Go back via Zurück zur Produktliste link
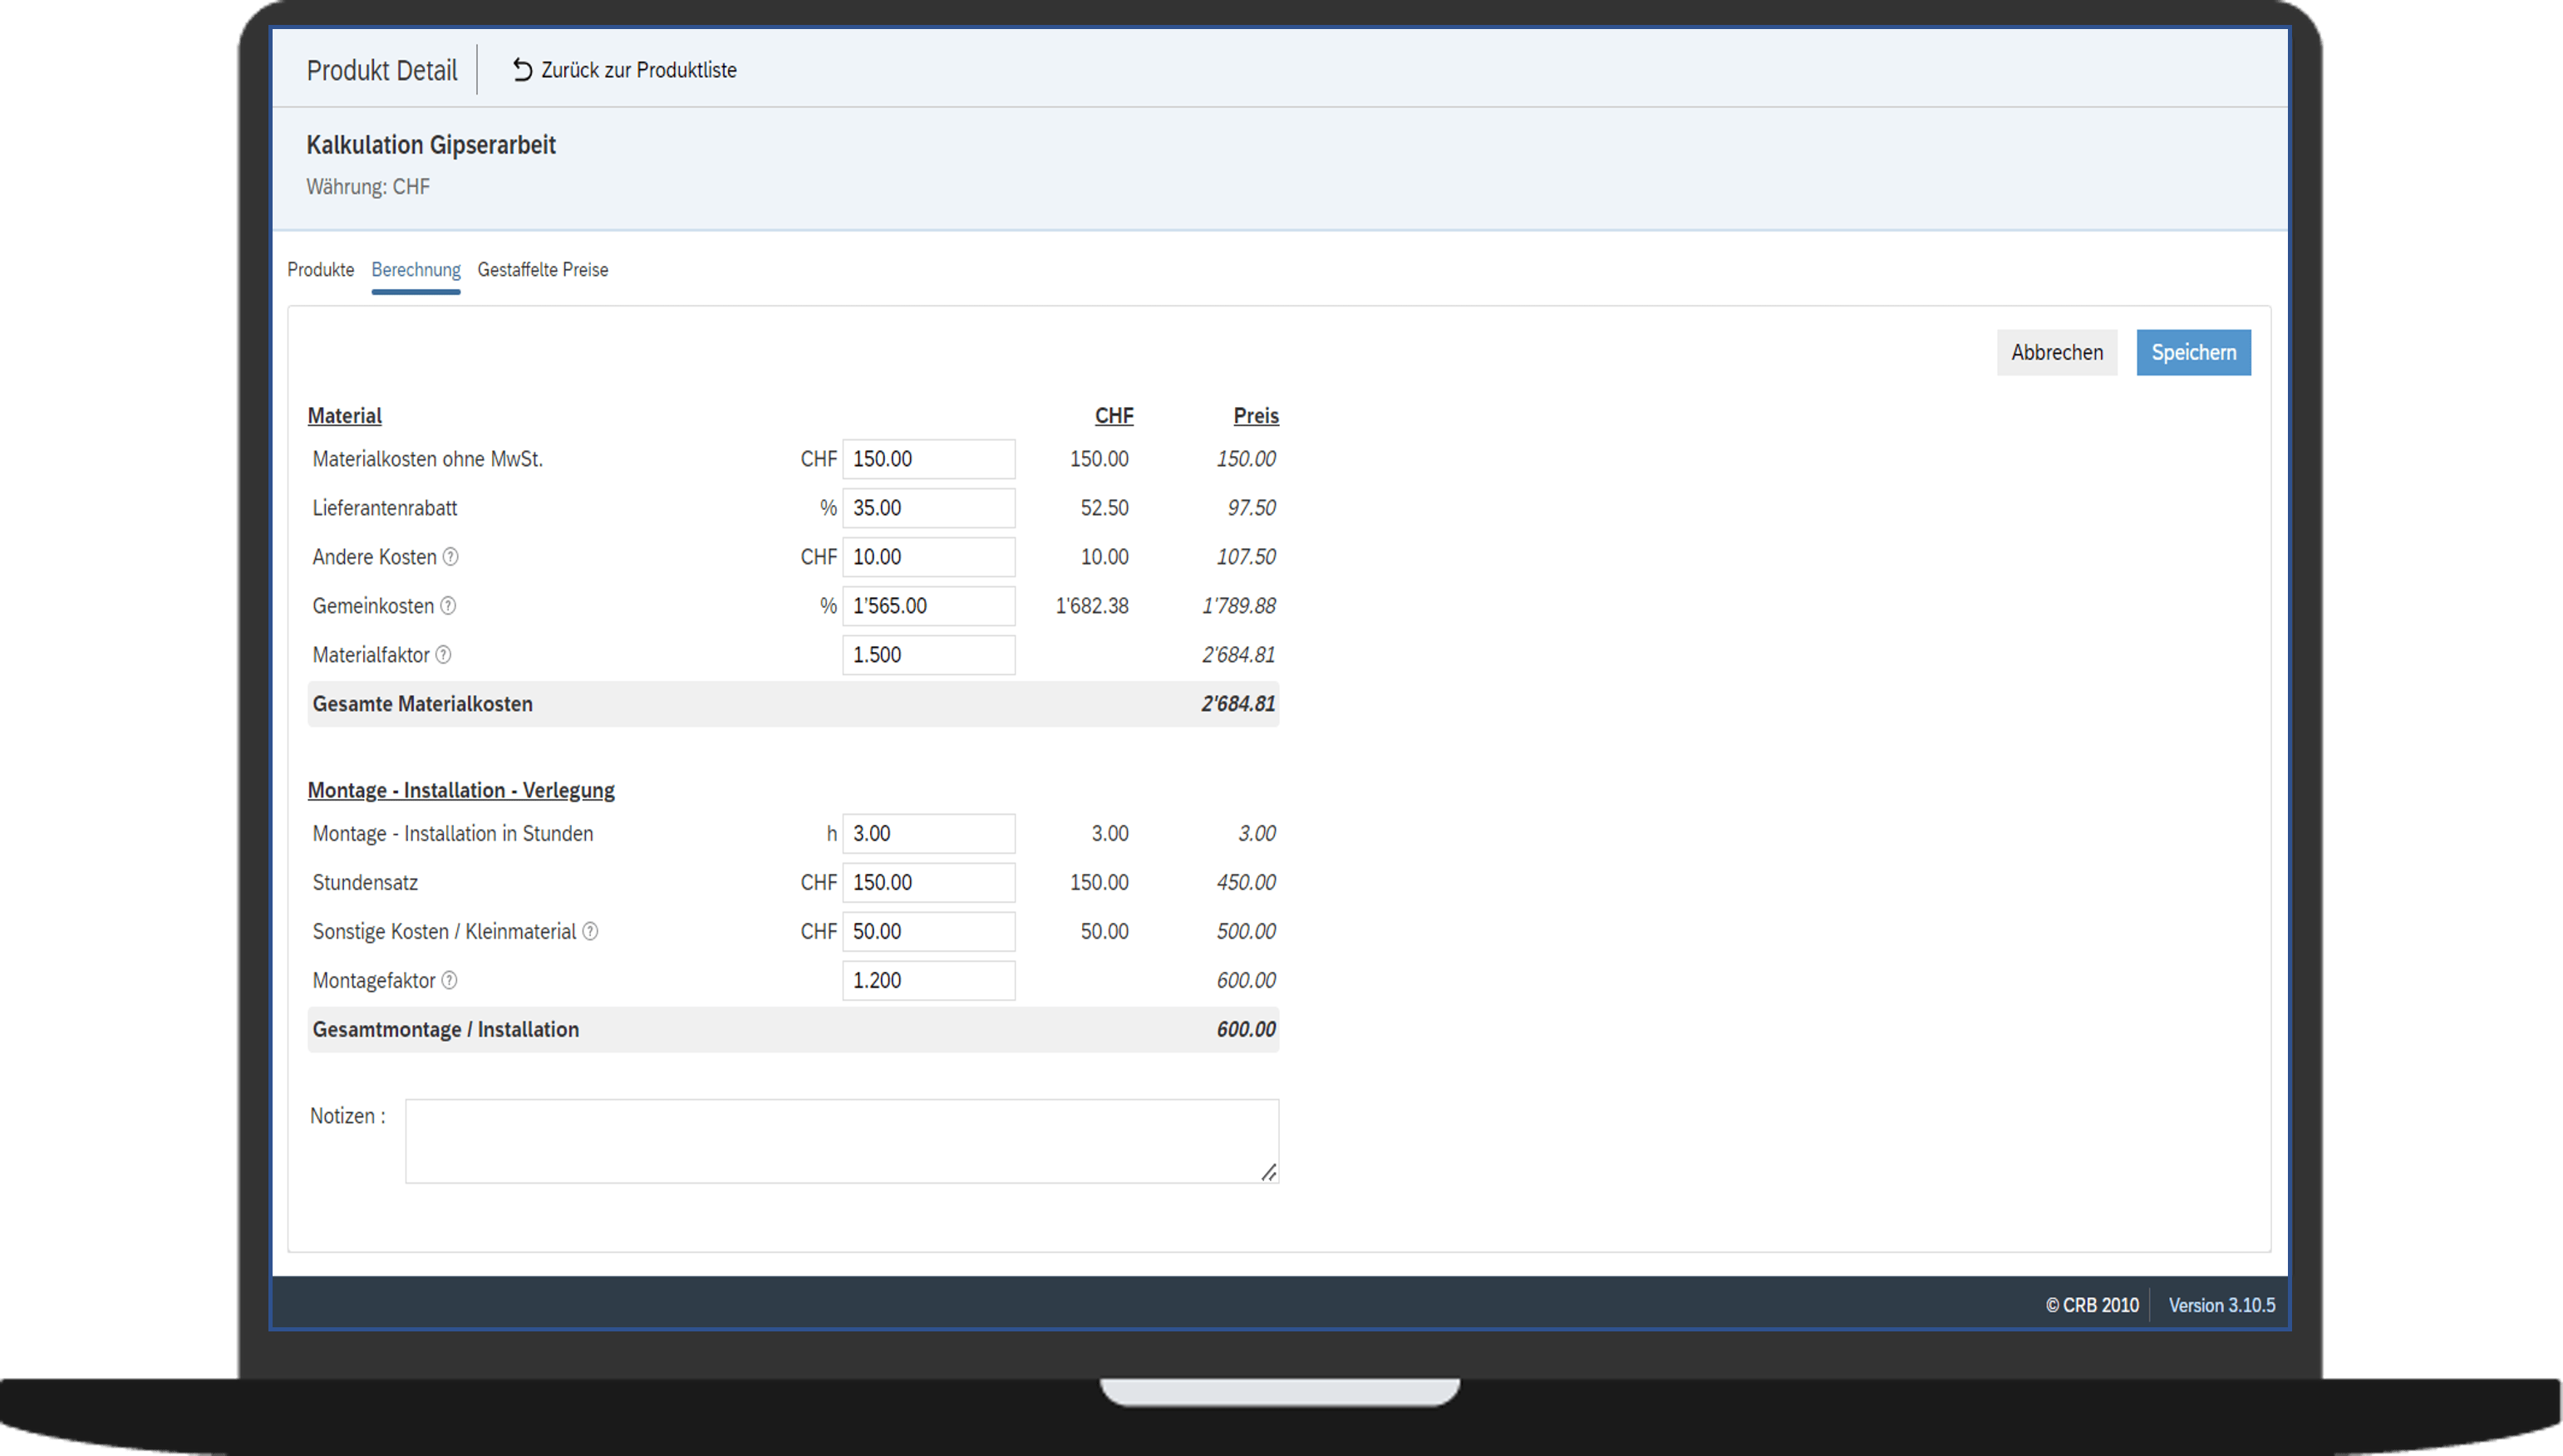 [x=638, y=70]
